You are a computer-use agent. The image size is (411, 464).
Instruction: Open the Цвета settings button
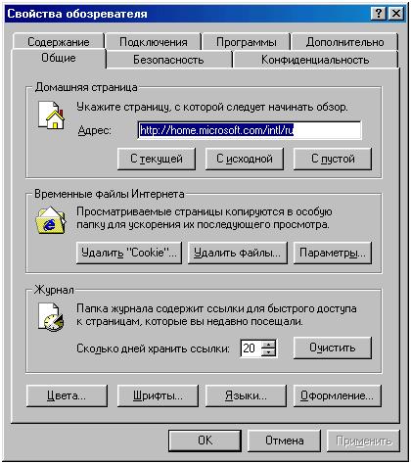[x=67, y=395]
